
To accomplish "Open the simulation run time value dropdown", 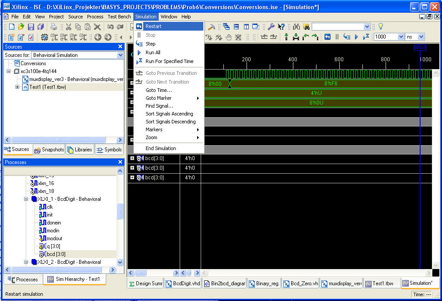I will click(400, 37).
